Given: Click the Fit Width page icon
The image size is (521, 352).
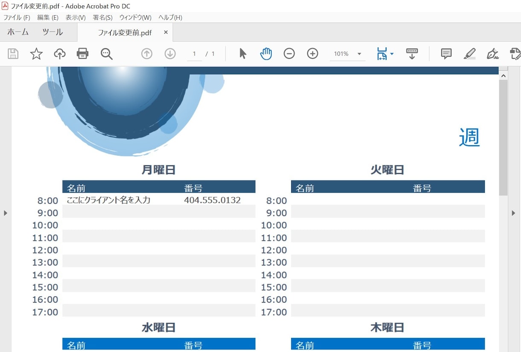Looking at the screenshot, I should pos(382,54).
